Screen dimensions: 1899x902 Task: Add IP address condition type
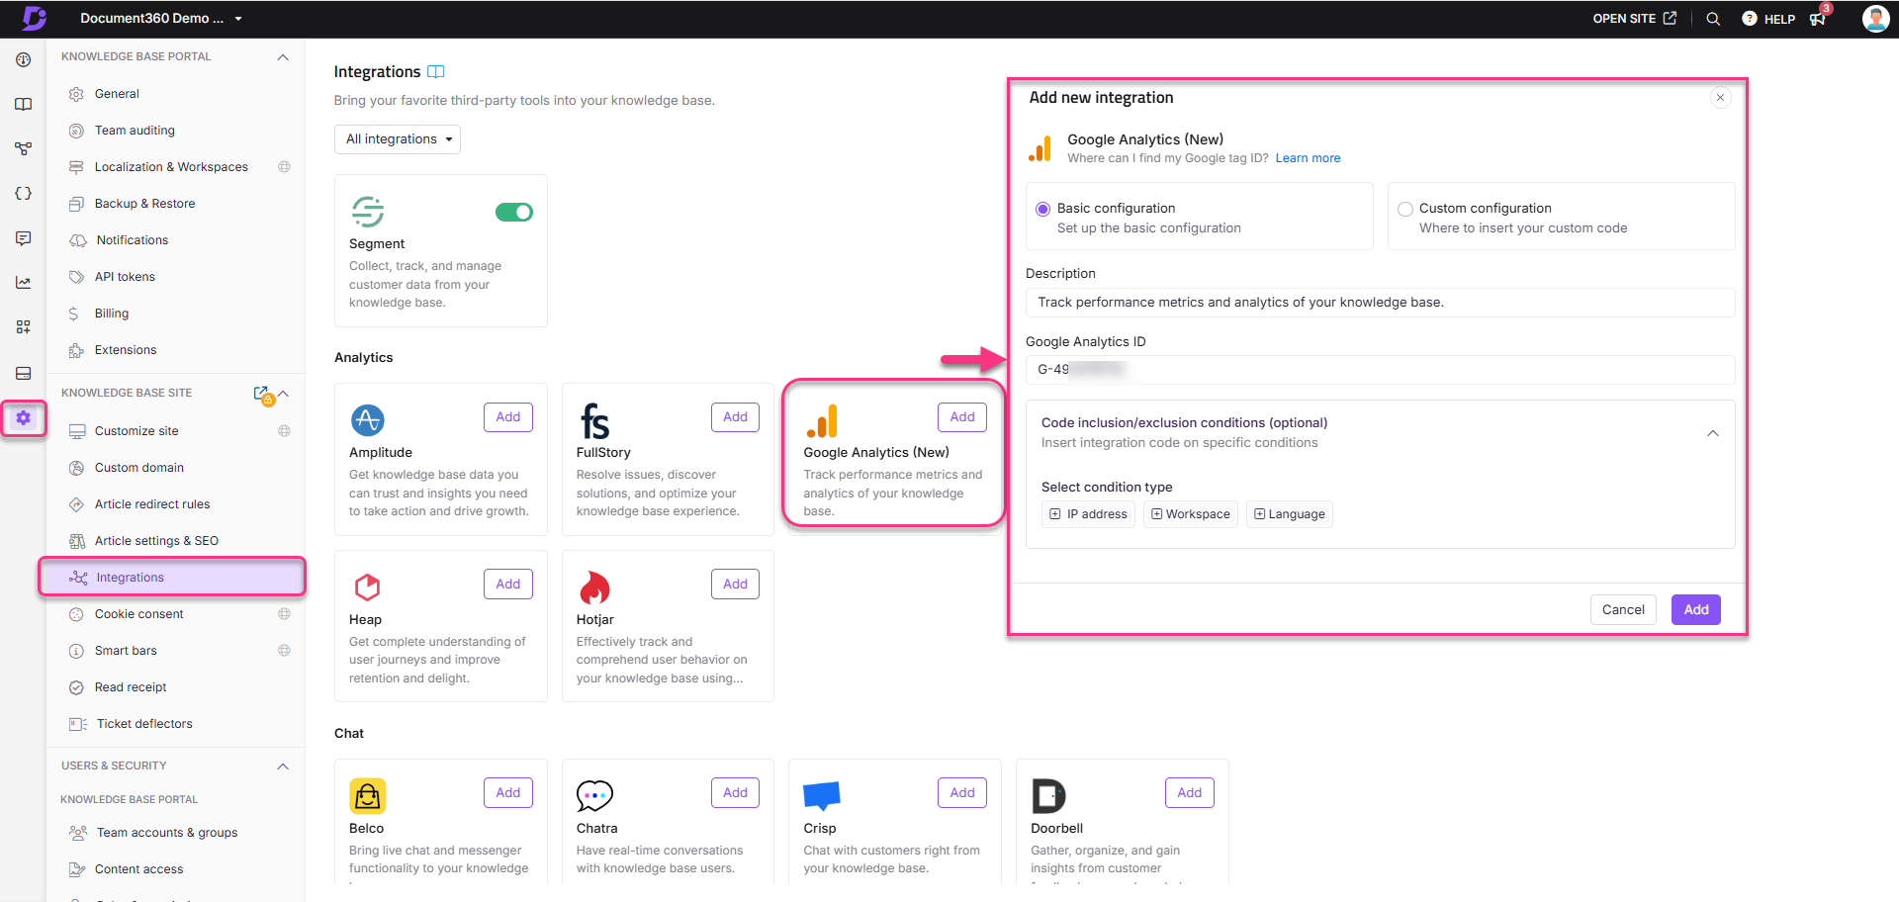1089,514
